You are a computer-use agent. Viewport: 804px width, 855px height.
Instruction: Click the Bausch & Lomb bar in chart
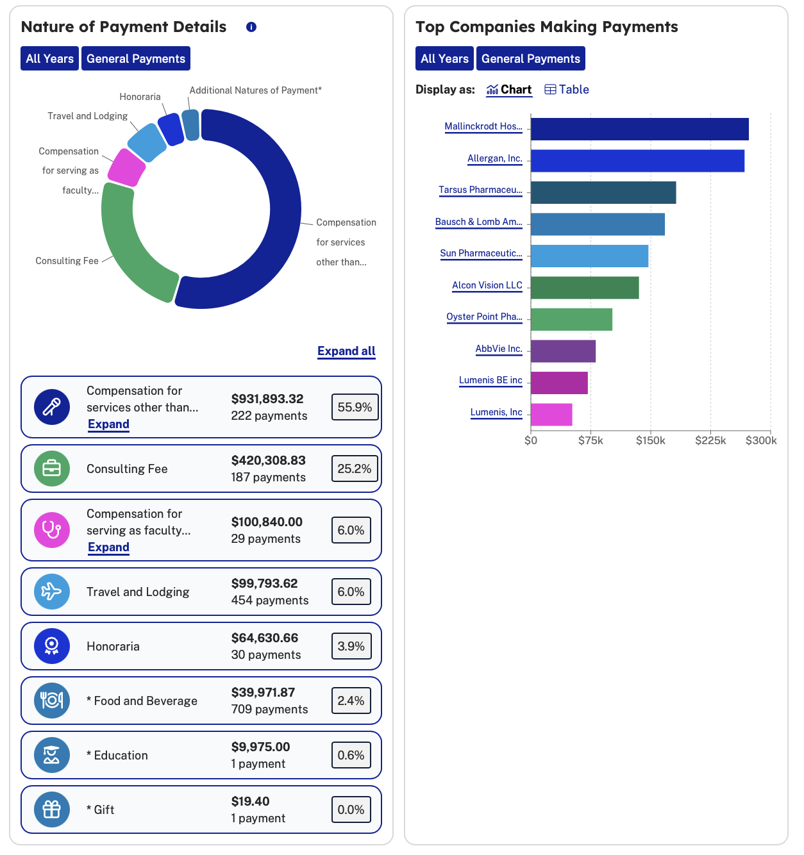(598, 224)
